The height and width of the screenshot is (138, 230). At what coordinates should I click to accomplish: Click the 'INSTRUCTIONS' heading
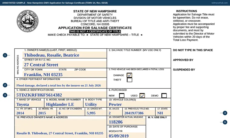pos(186,11)
